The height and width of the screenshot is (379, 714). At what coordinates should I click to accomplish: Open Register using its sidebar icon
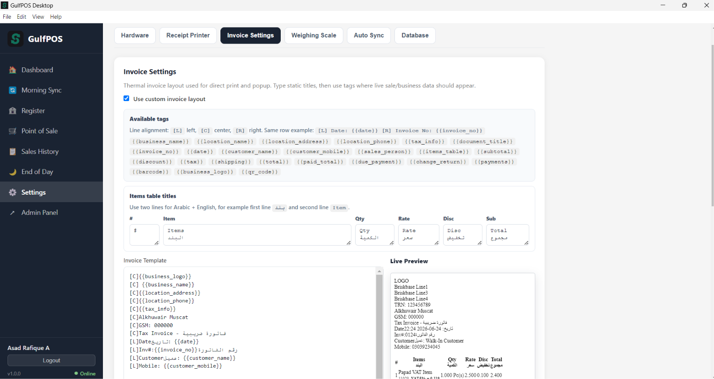(x=13, y=111)
